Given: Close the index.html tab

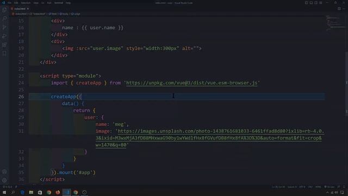Looking at the screenshot, I should (28, 9).
